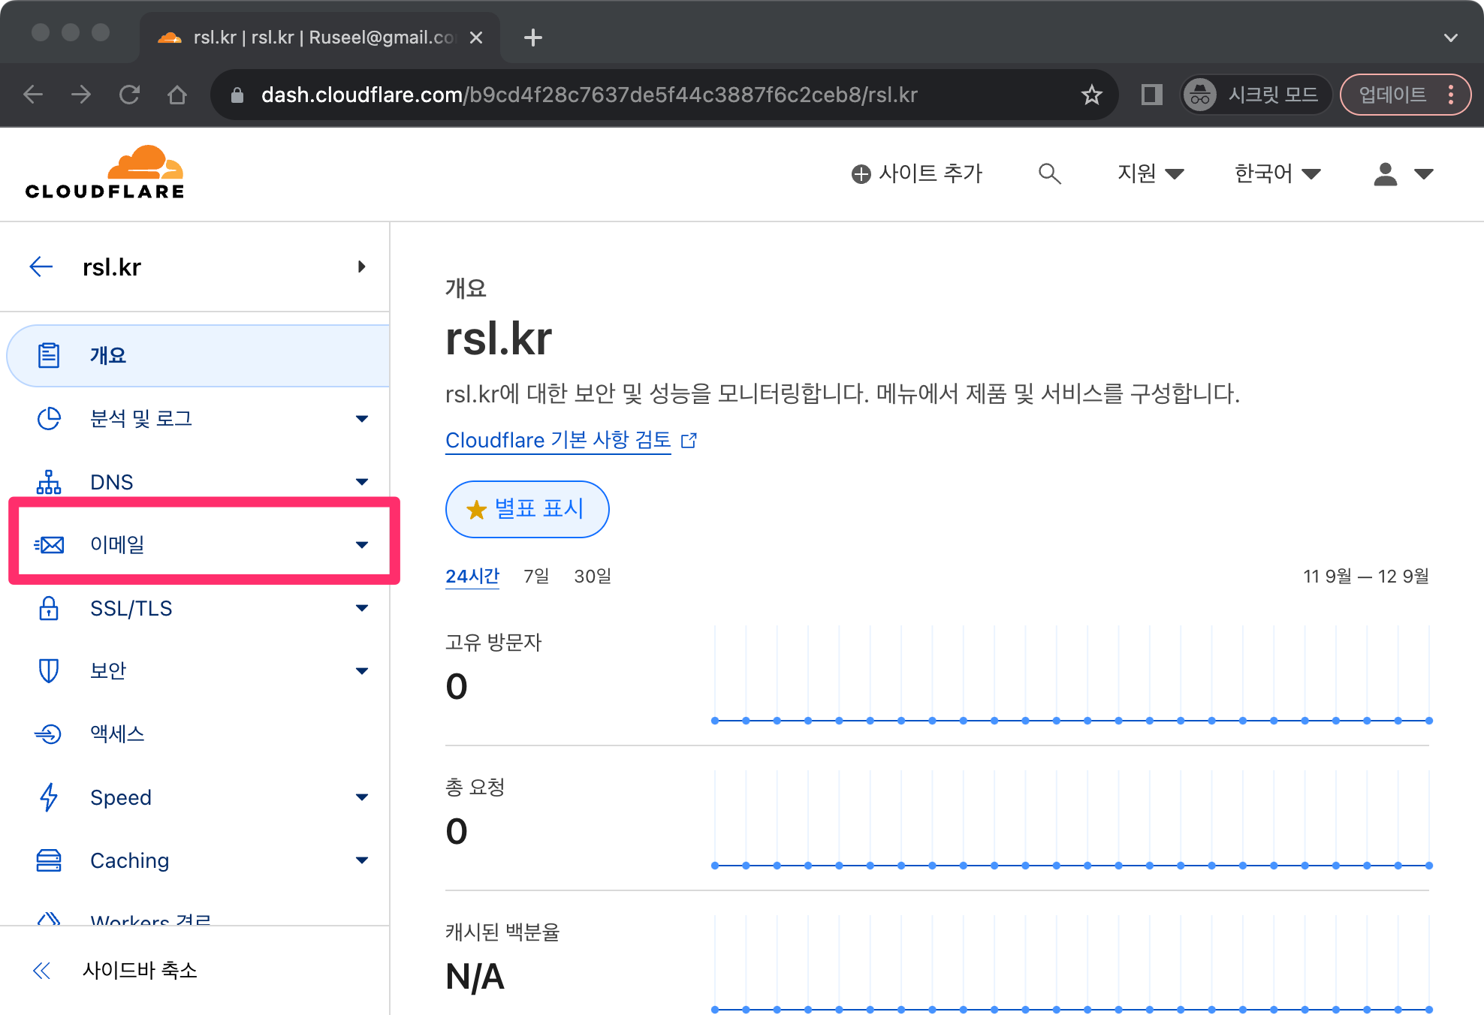Expand the DNS menu arrow
The image size is (1484, 1015).
362,482
